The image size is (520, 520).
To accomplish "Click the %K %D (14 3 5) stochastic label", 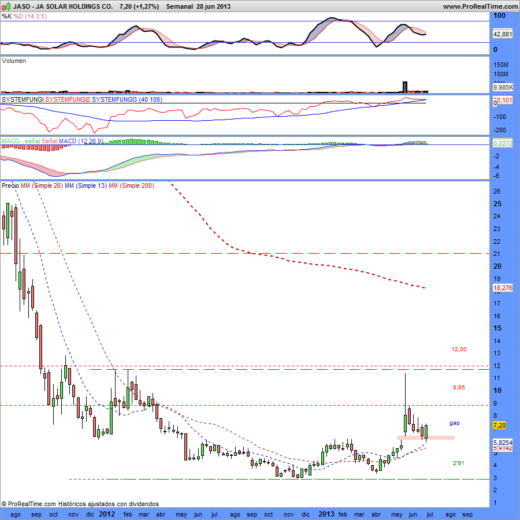I will click(x=24, y=16).
